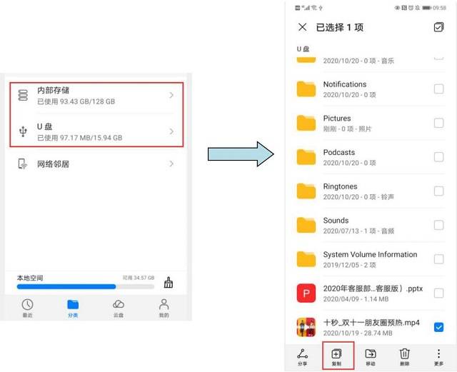This screenshot has width=457, height=372.
Task: Tap the select-all icon at top right
Action: (x=438, y=27)
